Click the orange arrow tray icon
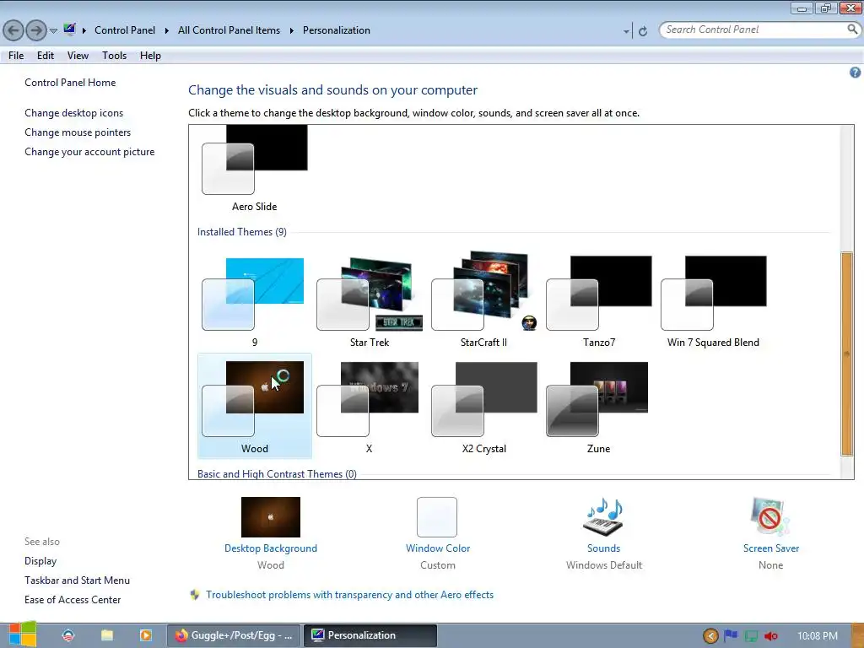This screenshot has height=648, width=864. pos(710,636)
